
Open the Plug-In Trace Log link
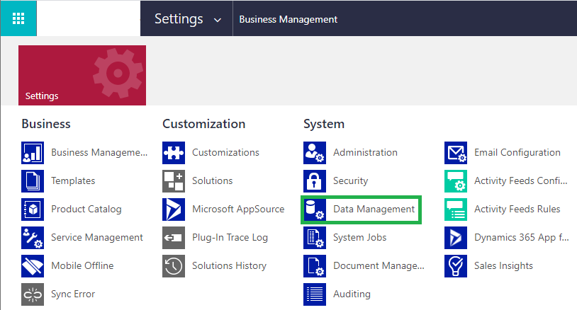[230, 238]
